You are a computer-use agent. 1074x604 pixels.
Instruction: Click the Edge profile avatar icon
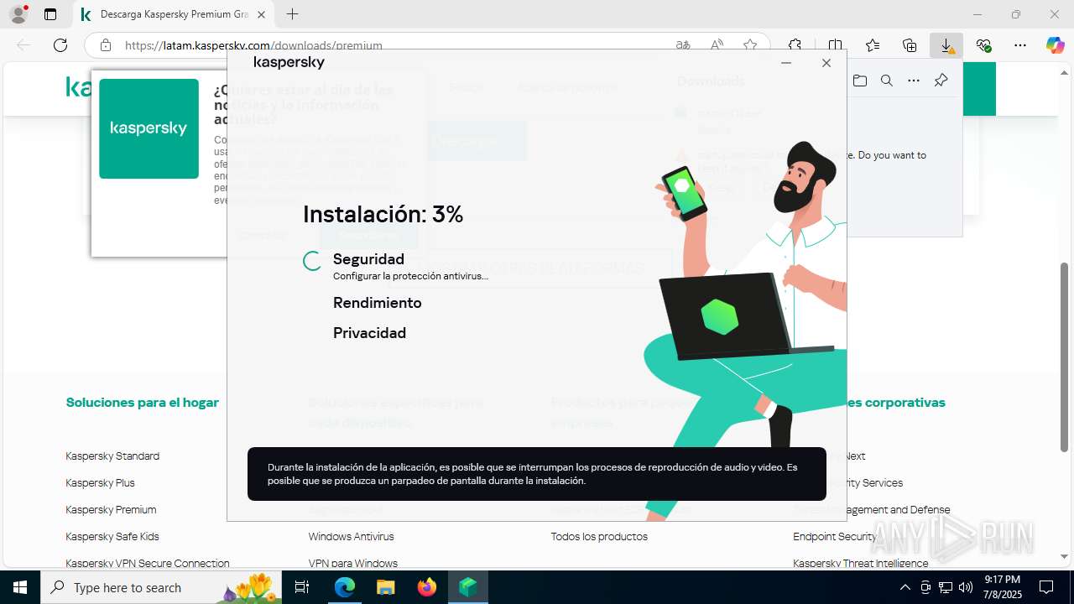click(18, 14)
